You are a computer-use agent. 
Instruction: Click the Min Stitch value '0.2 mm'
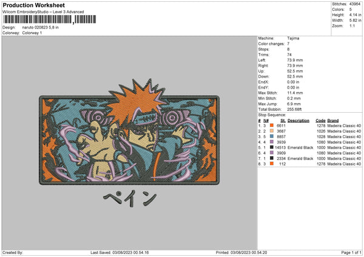[294, 98]
